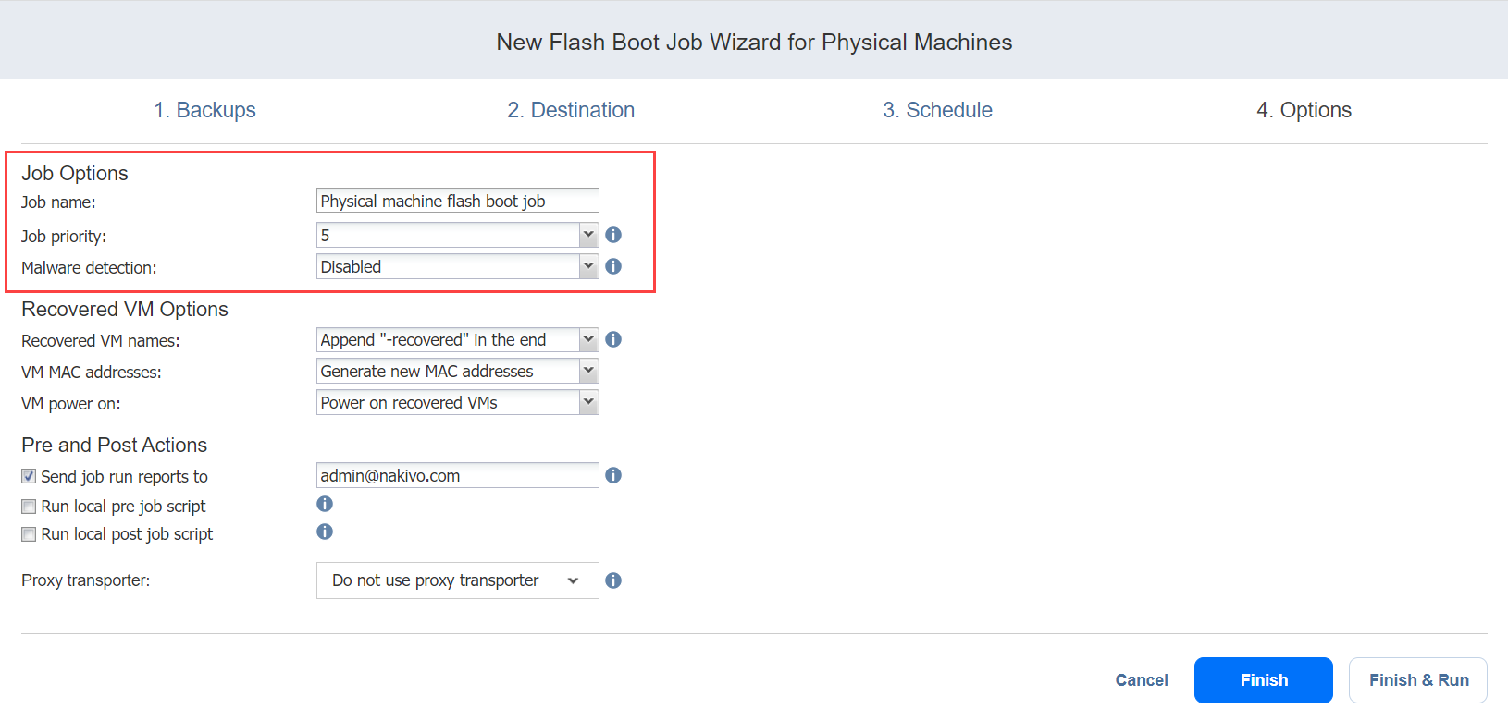Click info icon next to report email field
1508x721 pixels.
[x=613, y=476]
